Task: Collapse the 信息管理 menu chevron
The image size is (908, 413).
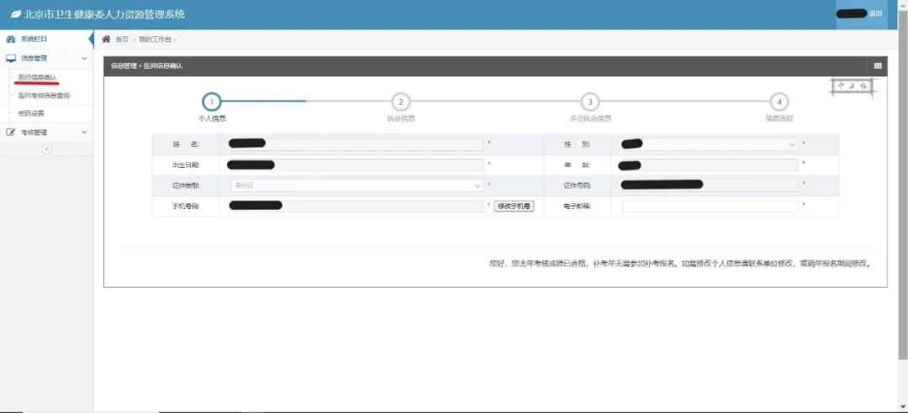Action: pyautogui.click(x=85, y=59)
